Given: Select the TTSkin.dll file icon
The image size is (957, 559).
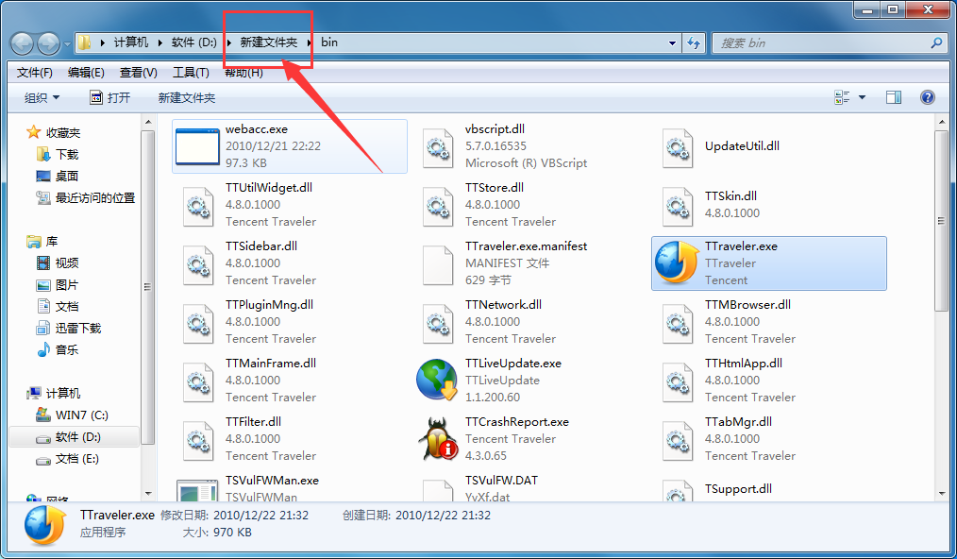Looking at the screenshot, I should click(678, 206).
